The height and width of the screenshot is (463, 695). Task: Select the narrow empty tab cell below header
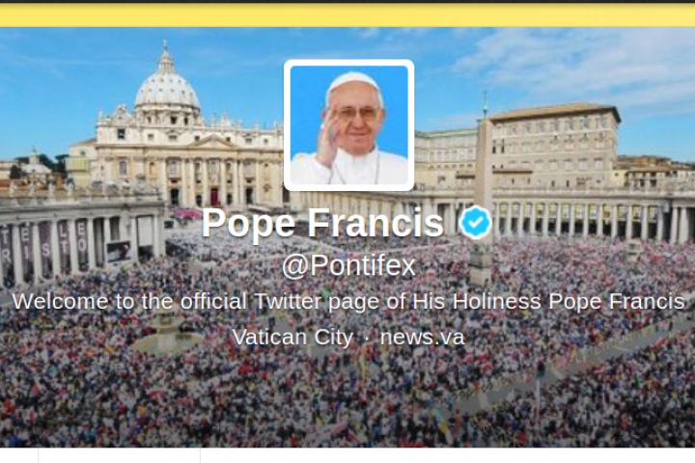pyautogui.click(x=19, y=455)
